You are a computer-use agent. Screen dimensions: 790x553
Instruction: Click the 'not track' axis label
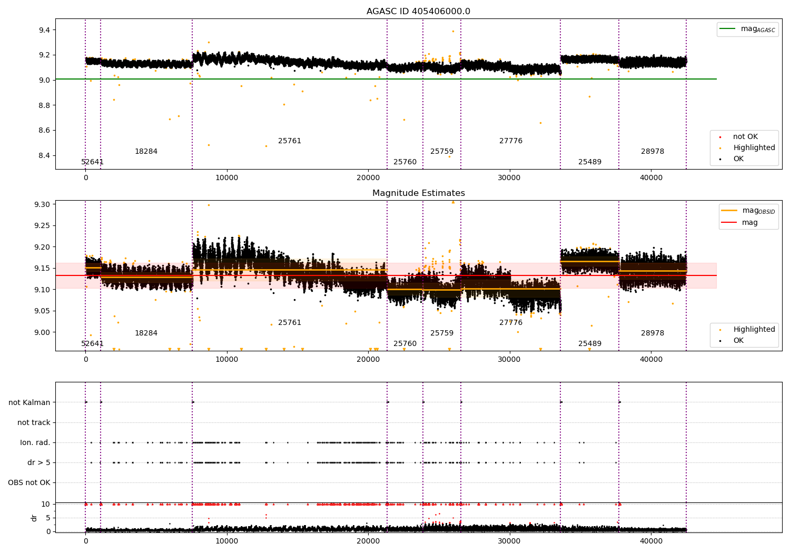[x=34, y=423]
